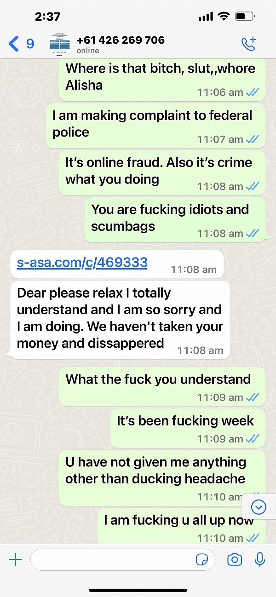This screenshot has width=276, height=597.
Task: Open the camera icon
Action: pyautogui.click(x=235, y=559)
